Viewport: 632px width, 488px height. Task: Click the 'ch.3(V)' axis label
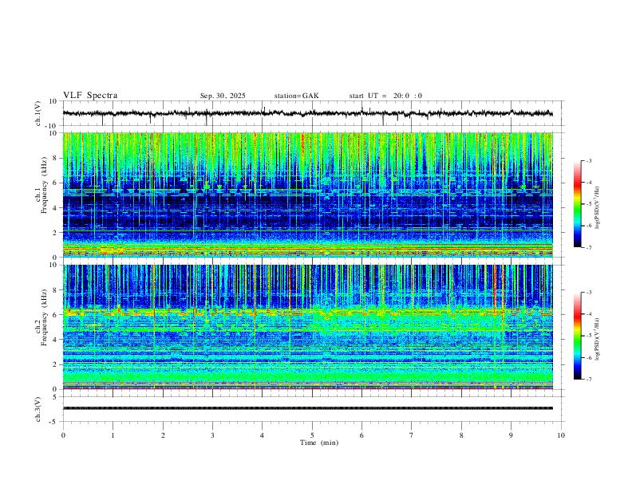tap(38, 409)
